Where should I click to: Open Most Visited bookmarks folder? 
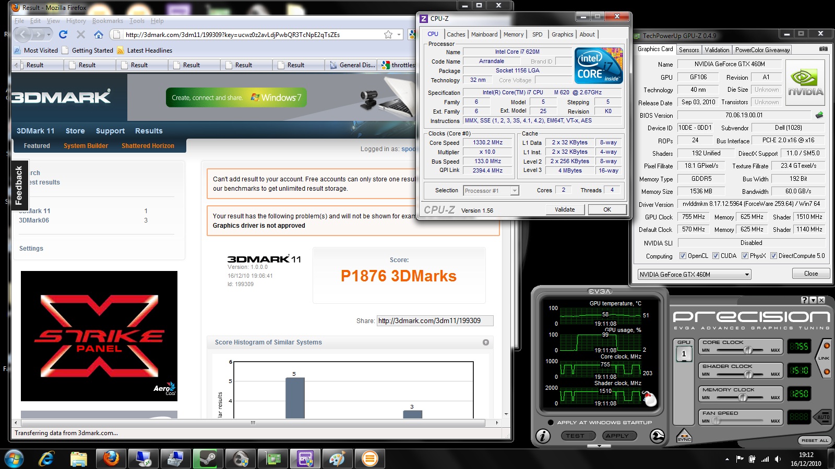click(x=36, y=51)
